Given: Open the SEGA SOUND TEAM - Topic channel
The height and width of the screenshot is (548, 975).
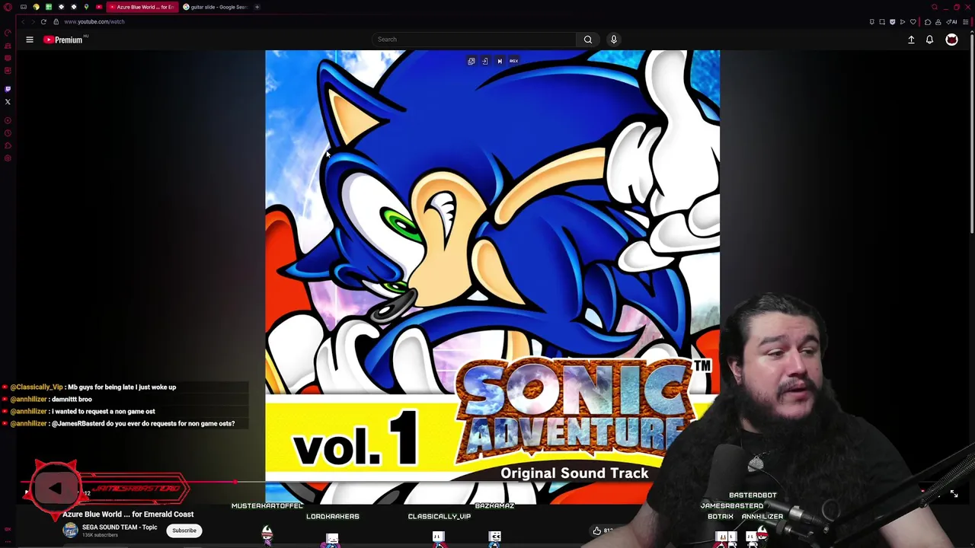Looking at the screenshot, I should tap(120, 527).
